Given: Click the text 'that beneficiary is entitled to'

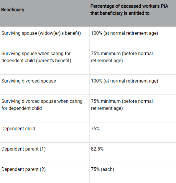Looking at the screenshot, I should (x=120, y=13).
